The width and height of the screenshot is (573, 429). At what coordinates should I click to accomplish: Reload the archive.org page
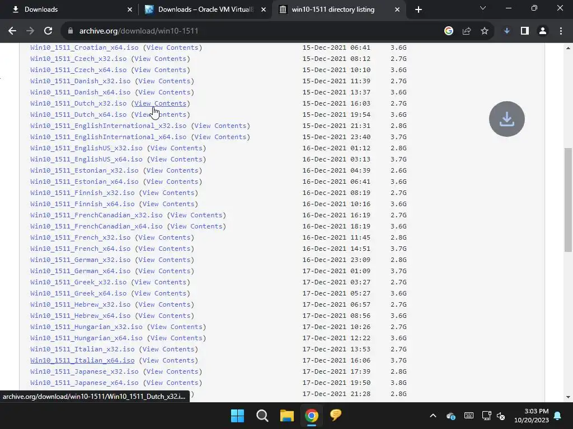(x=48, y=31)
